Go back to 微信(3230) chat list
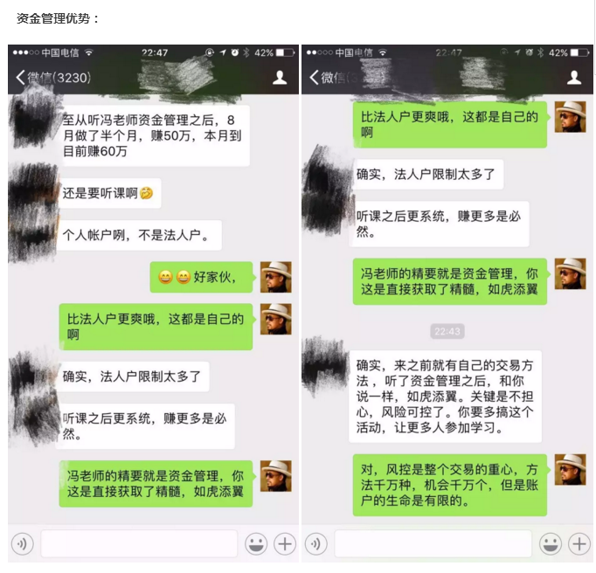The width and height of the screenshot is (596, 573). click(53, 78)
